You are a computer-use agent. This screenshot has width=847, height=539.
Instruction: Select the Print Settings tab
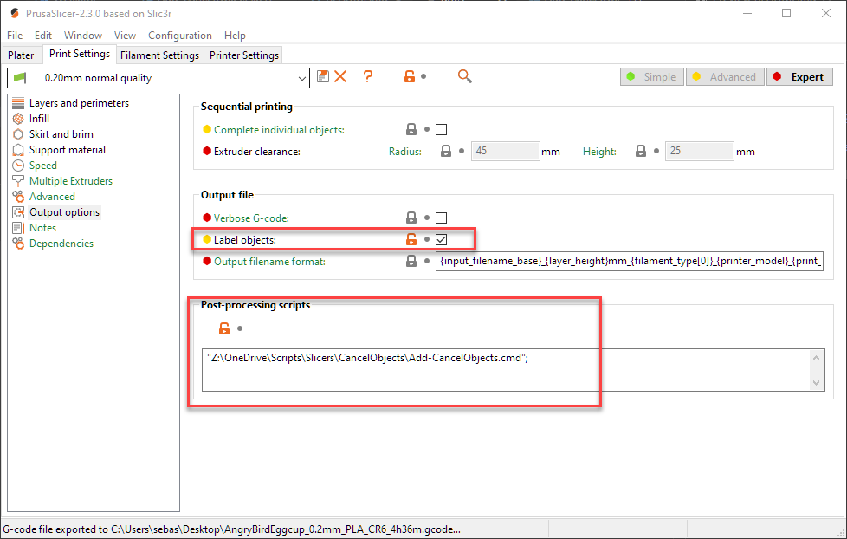[x=80, y=54]
